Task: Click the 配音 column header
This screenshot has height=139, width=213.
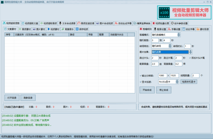Action: [x=104, y=35]
